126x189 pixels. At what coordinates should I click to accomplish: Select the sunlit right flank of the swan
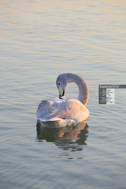pos(82,112)
